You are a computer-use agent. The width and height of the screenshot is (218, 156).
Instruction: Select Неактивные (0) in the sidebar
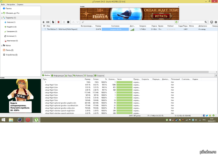click(12, 41)
